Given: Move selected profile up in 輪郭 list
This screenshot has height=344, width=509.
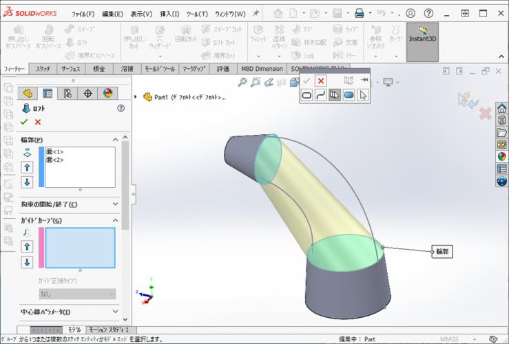Looking at the screenshot, I should (28, 167).
